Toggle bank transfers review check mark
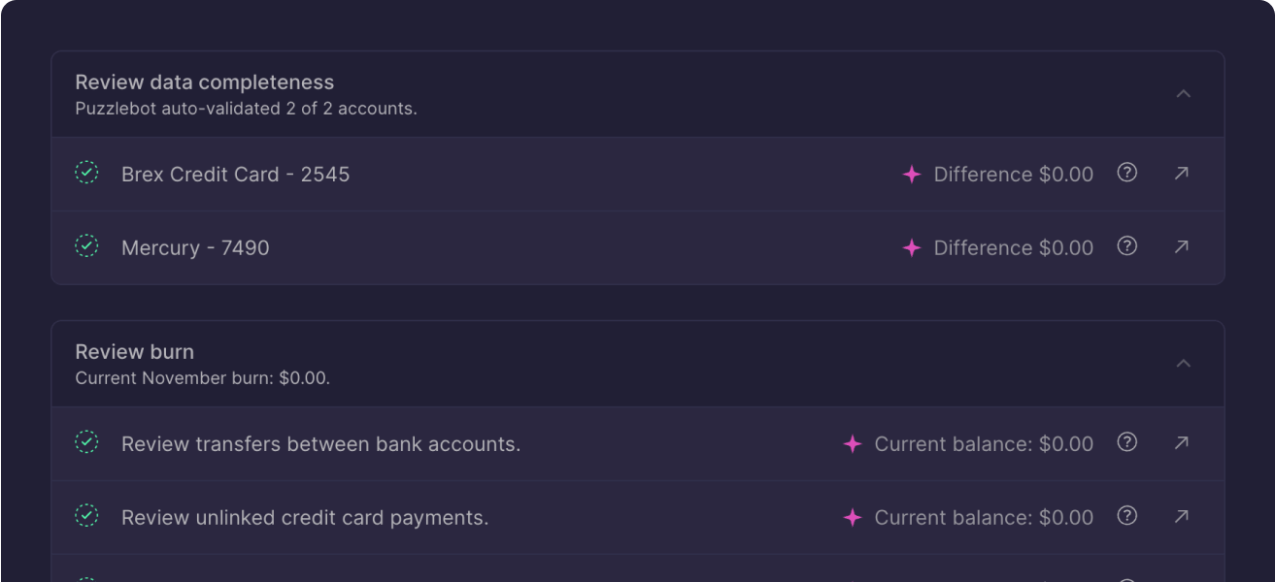 tap(87, 442)
